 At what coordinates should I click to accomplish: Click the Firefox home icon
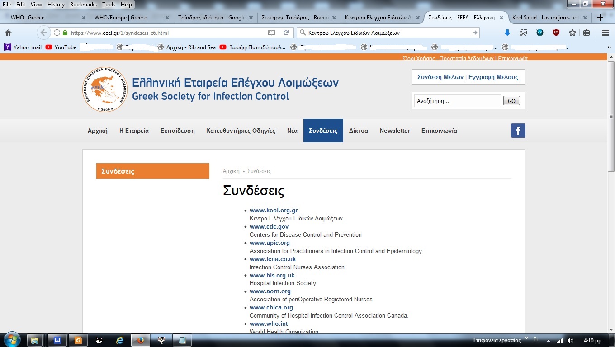click(x=8, y=33)
